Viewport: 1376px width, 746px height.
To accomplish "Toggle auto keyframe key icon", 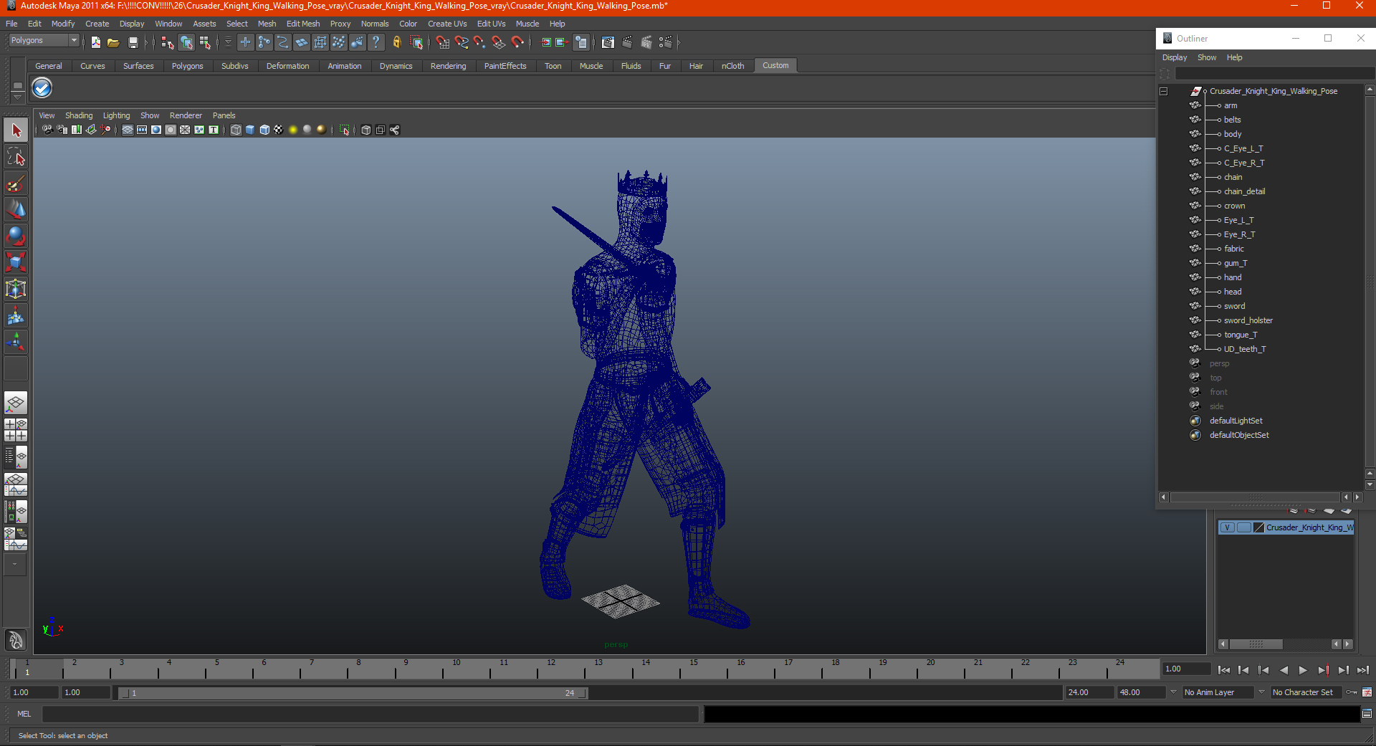I will click(x=1352, y=692).
